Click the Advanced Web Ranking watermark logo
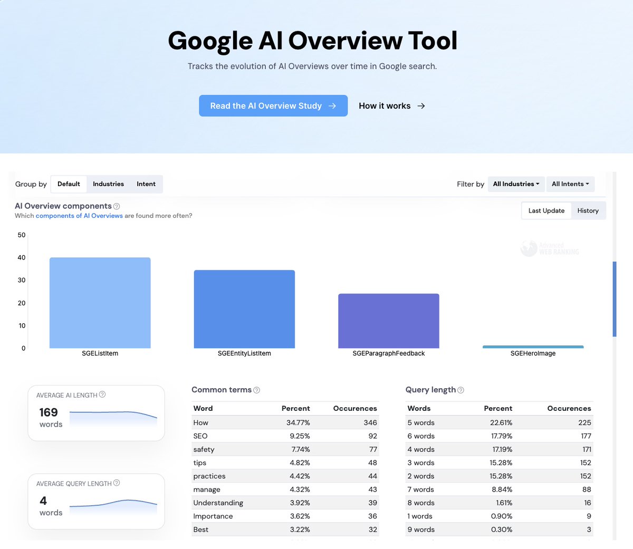633x549 pixels. [x=550, y=248]
